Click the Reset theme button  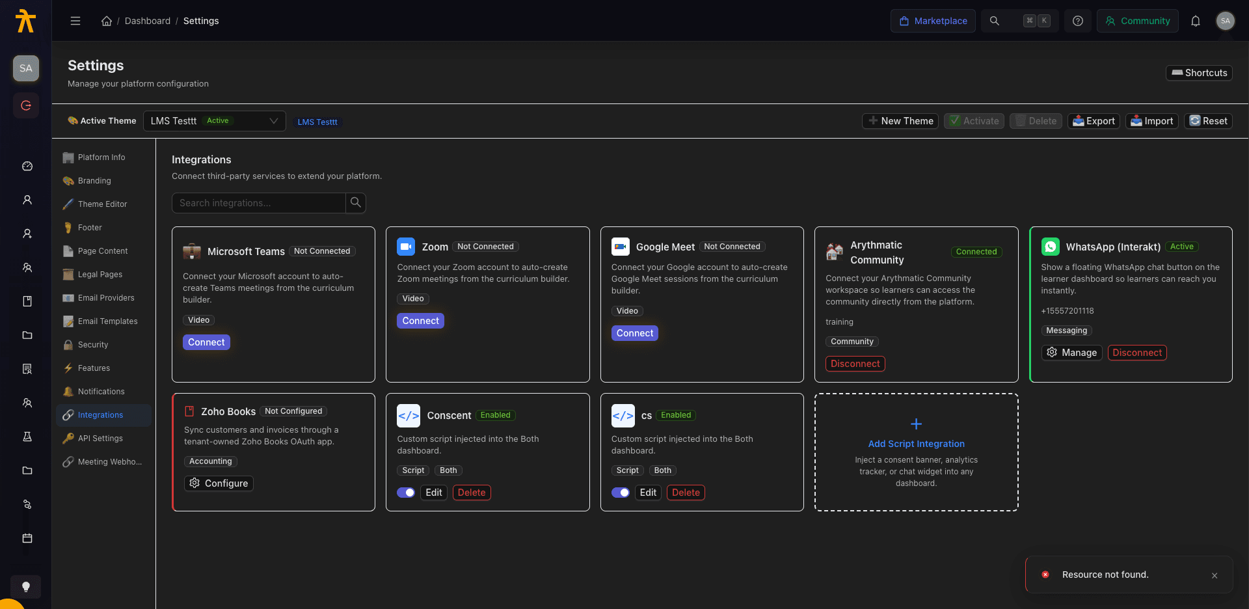click(x=1208, y=121)
